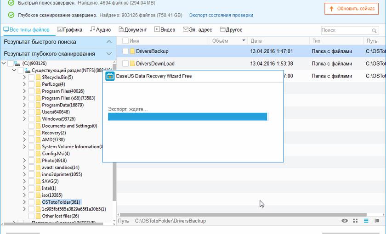386x234 pixels.
Task: Click the Intel folder icon in tree
Action: [38, 188]
